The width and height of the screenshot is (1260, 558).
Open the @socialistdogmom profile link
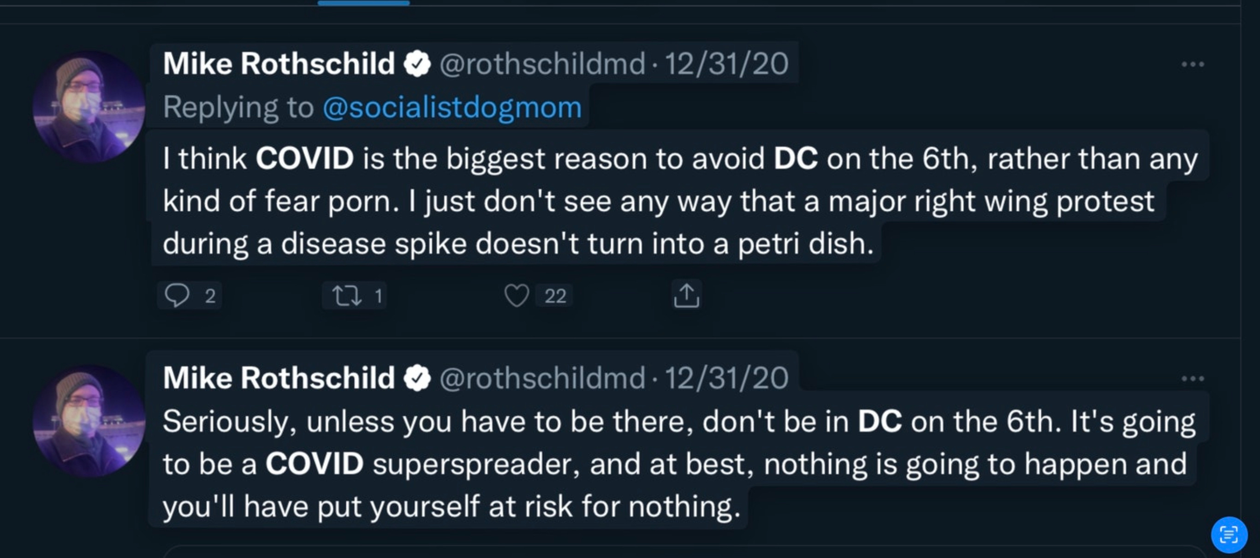452,107
